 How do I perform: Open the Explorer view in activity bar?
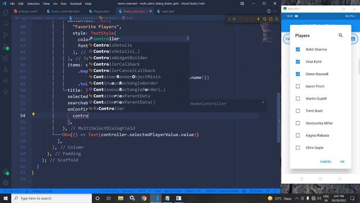[6, 12]
